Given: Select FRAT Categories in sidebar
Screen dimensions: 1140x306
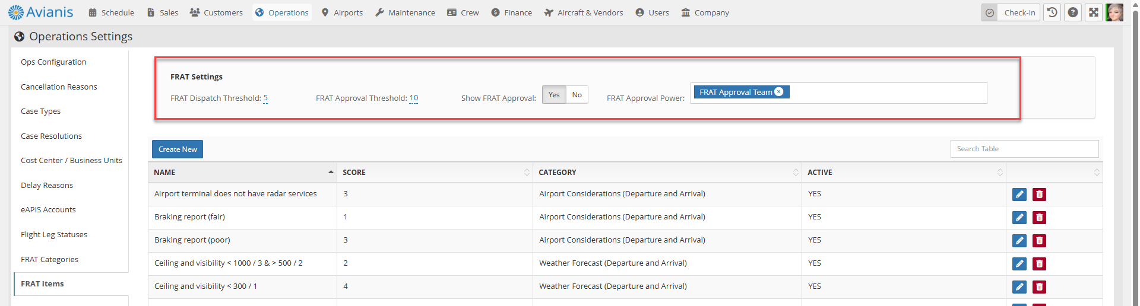Looking at the screenshot, I should (49, 260).
